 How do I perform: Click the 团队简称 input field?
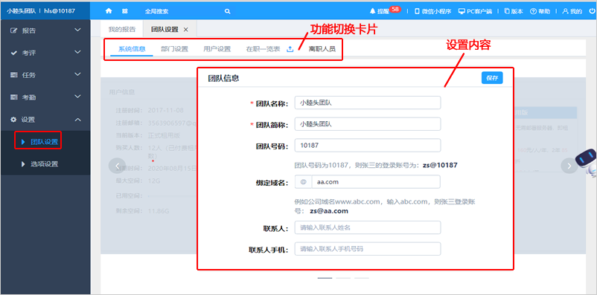[x=368, y=124]
